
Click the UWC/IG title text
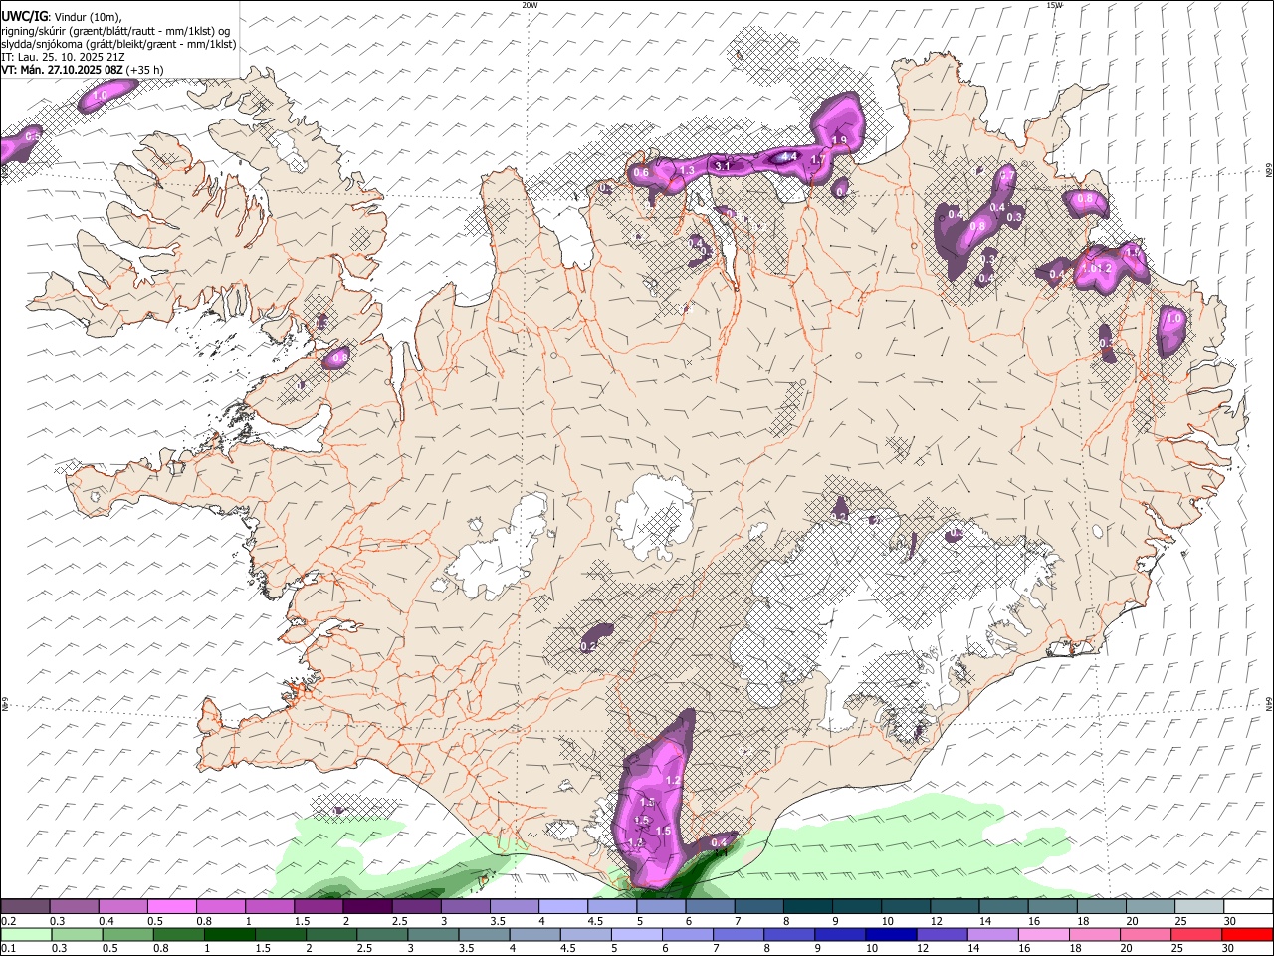24,17
